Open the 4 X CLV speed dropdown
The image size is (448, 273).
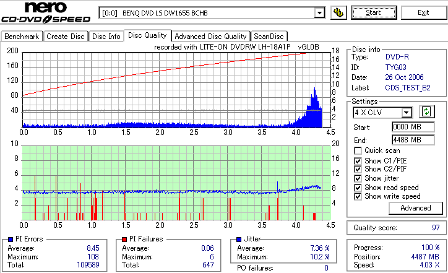point(406,113)
